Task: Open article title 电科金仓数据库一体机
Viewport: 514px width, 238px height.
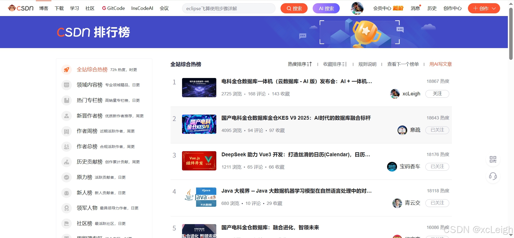Action: 297,81
